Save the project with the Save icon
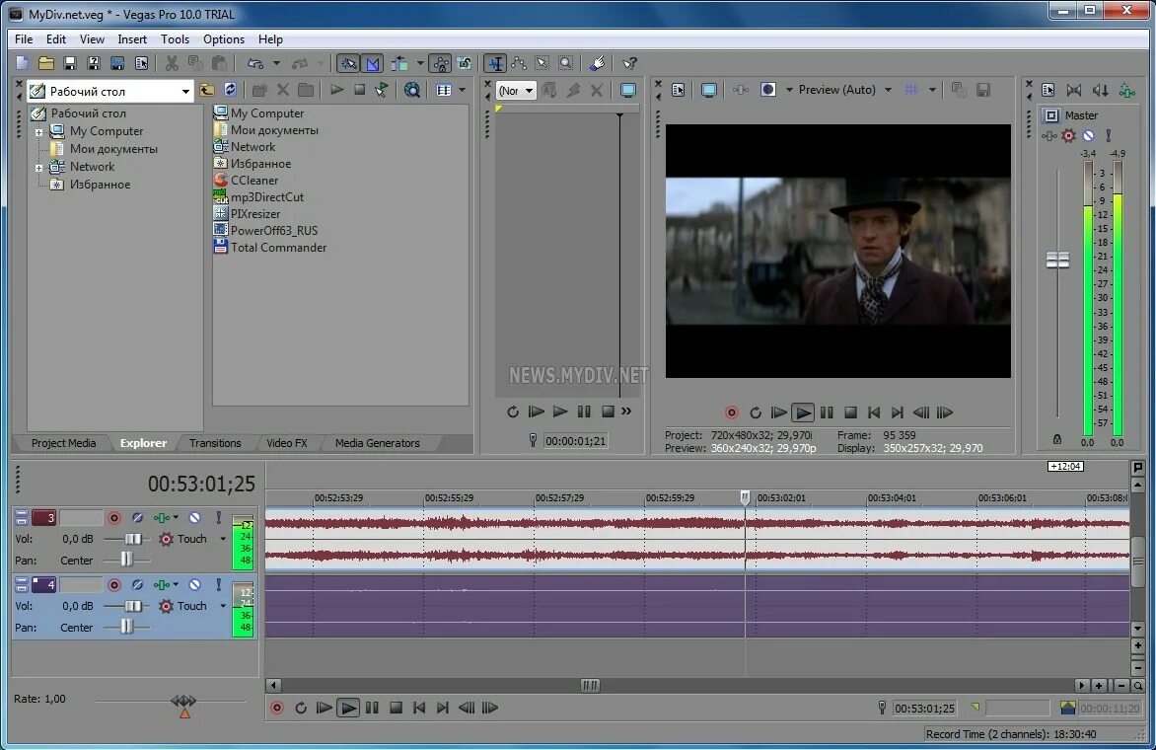Image resolution: width=1156 pixels, height=750 pixels. tap(69, 63)
